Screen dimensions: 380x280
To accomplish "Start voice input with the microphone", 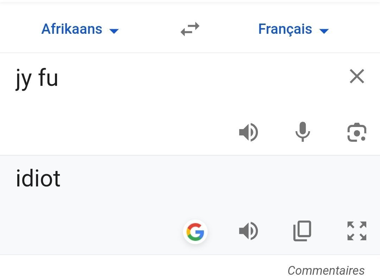I will tap(303, 133).
